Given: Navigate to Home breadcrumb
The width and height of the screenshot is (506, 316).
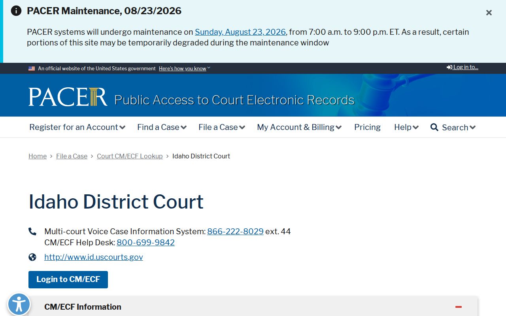Looking at the screenshot, I should click(38, 156).
